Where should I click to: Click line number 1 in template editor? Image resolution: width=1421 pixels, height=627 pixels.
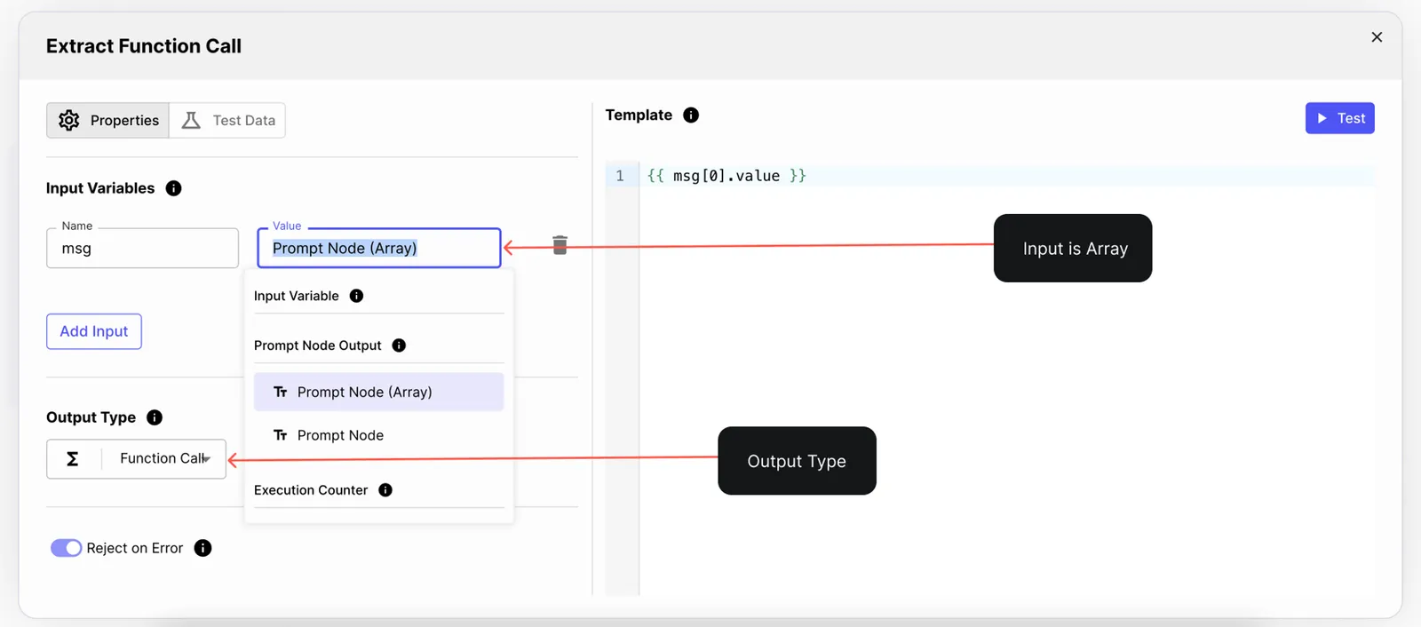620,176
